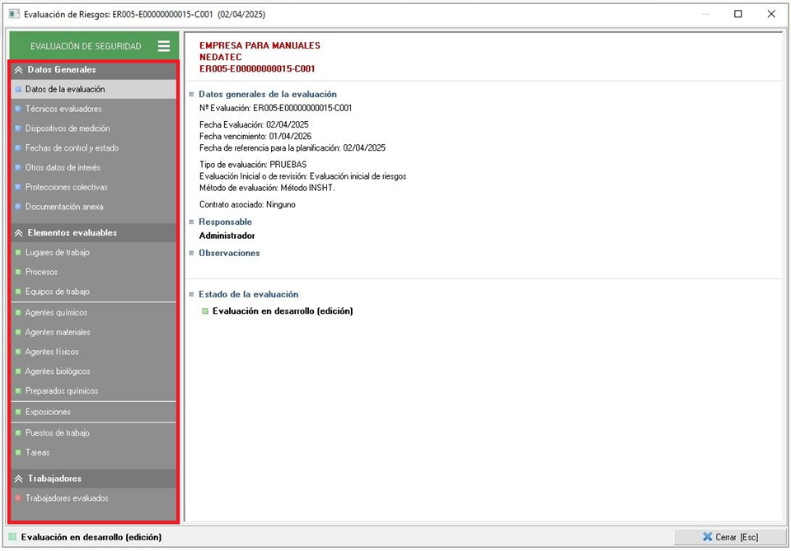The width and height of the screenshot is (791, 551).
Task: Click the icon next to Agentes químicos
Action: (x=17, y=313)
